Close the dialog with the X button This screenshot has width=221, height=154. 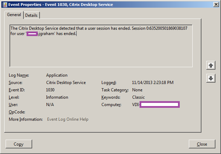point(216,4)
